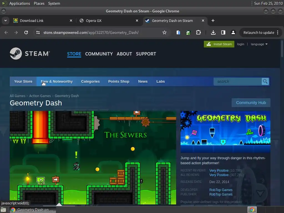Go back to the previous page
284x213 pixels.
6,32
